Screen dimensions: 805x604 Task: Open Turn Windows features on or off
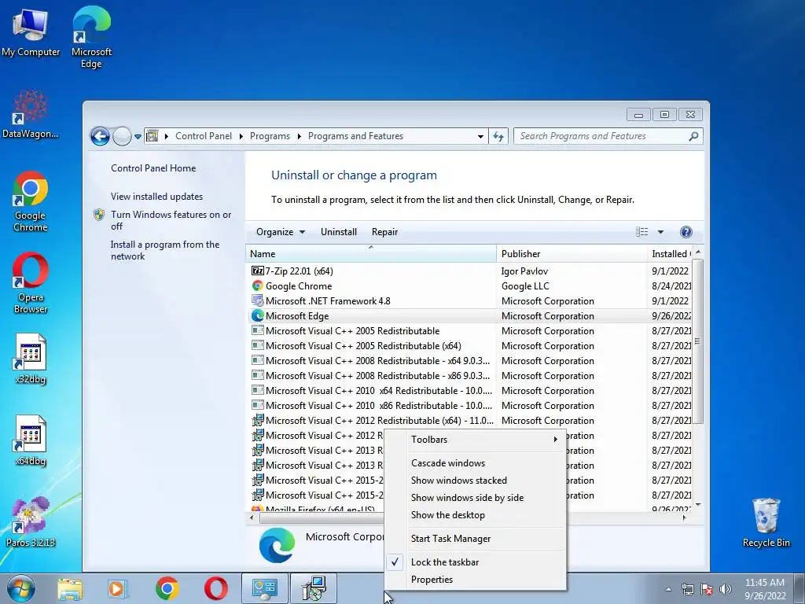point(171,220)
